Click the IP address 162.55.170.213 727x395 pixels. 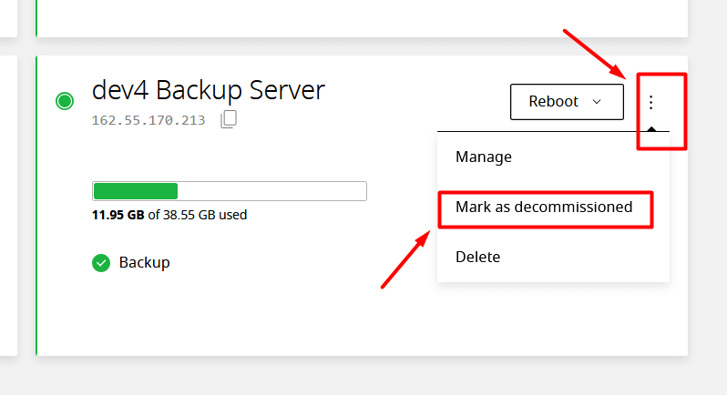[148, 120]
